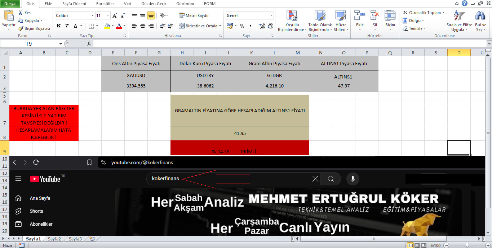Click the Excel help question mark icon
This screenshot has height=248, width=492.
coord(465,3)
